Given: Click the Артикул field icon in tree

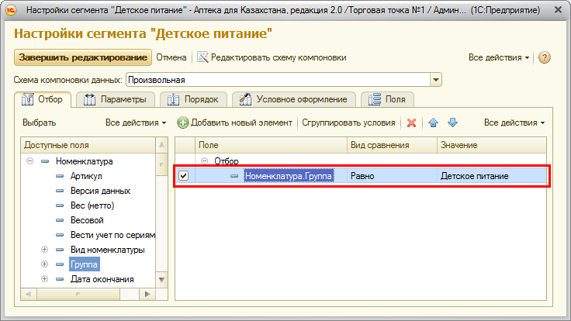Looking at the screenshot, I should point(61,176).
